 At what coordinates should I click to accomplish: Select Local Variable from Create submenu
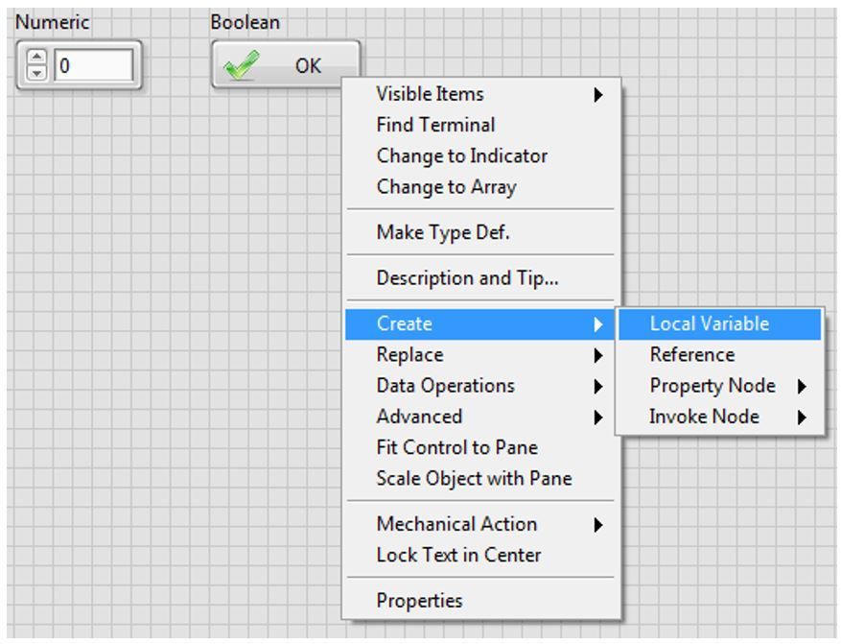pos(710,323)
